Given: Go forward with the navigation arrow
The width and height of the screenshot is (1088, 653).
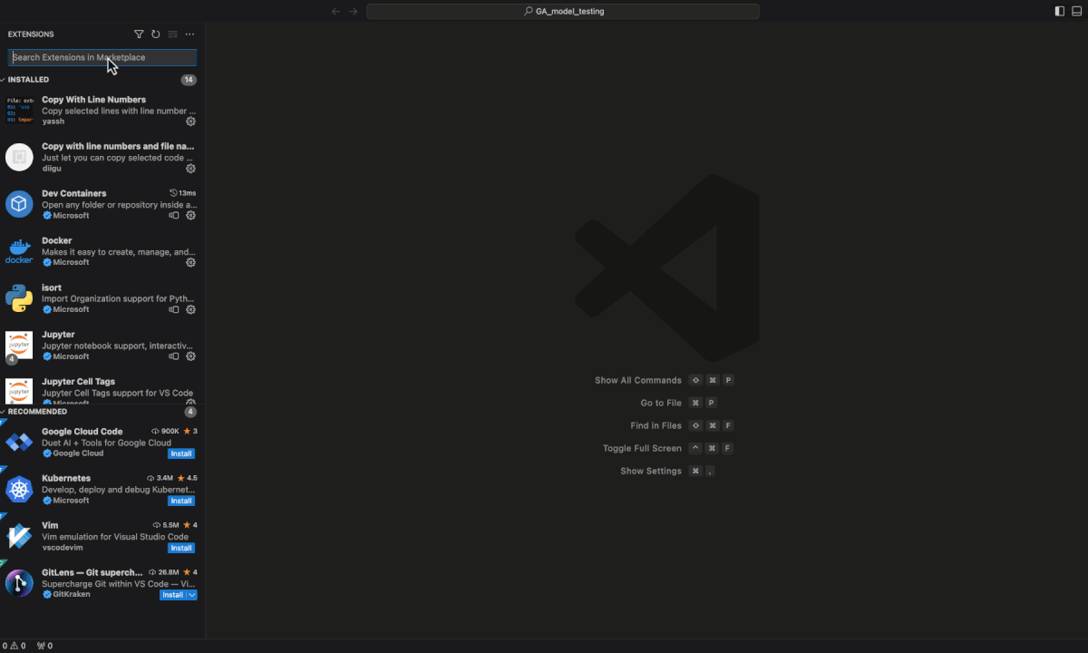Looking at the screenshot, I should [x=354, y=12].
